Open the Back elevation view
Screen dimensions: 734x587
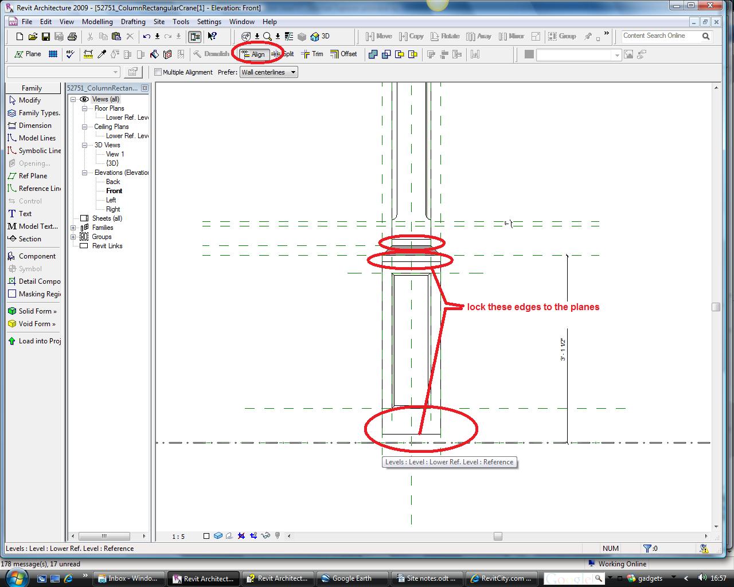tap(113, 182)
